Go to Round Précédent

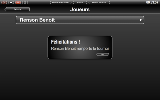click(60, 2)
